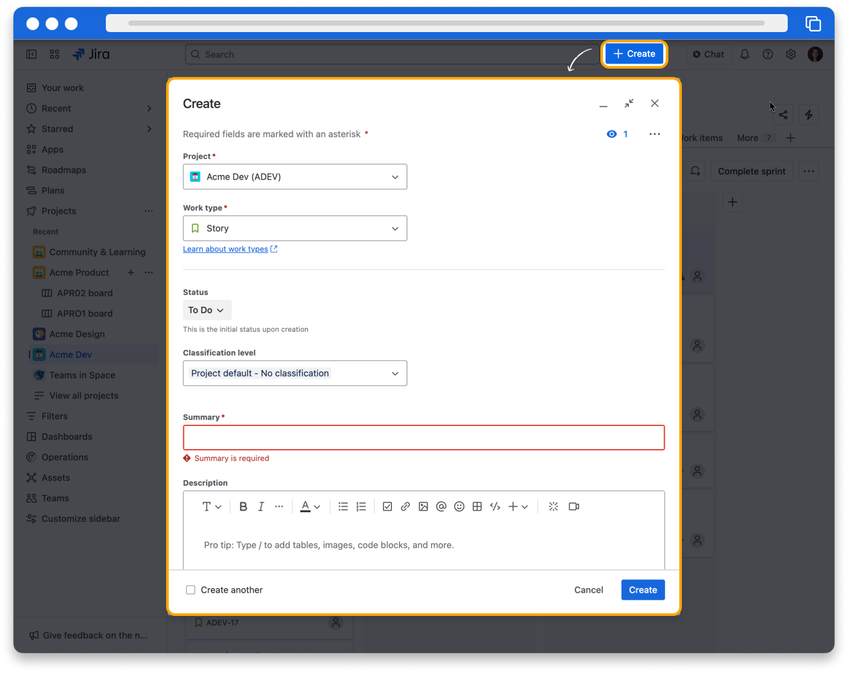Insert a numbered list in description

361,507
